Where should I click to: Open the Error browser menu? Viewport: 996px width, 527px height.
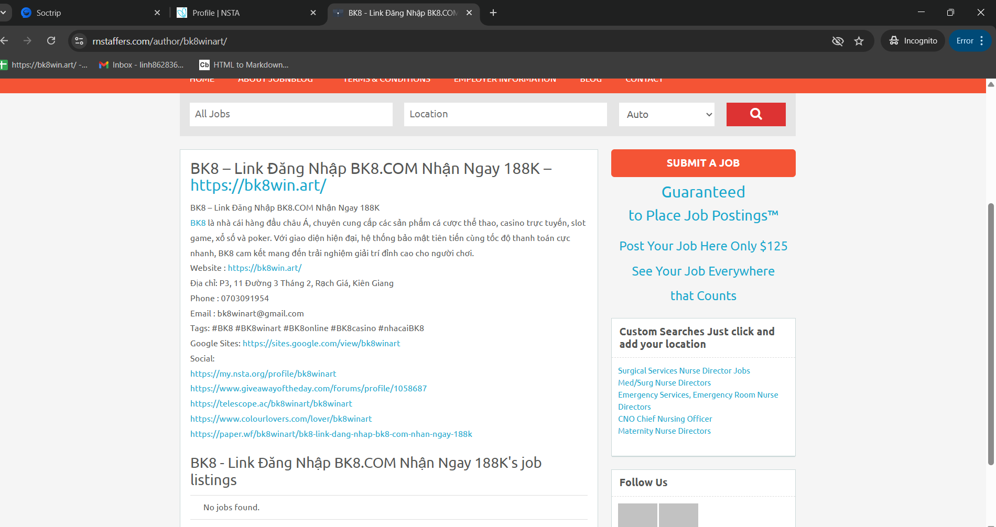tap(970, 41)
